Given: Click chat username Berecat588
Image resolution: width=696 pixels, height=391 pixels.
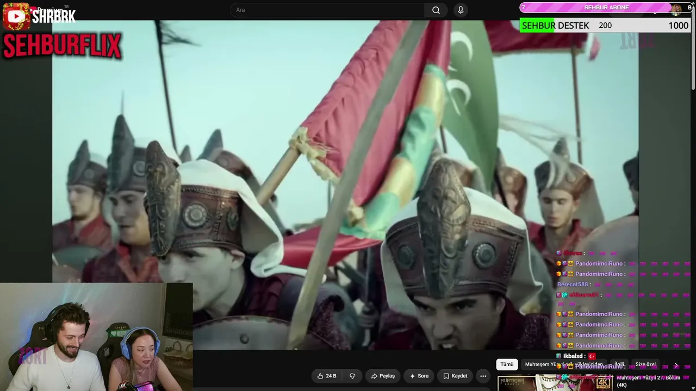Looking at the screenshot, I should (x=573, y=285).
